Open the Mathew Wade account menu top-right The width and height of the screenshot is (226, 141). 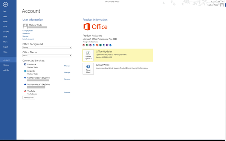[x=214, y=5]
